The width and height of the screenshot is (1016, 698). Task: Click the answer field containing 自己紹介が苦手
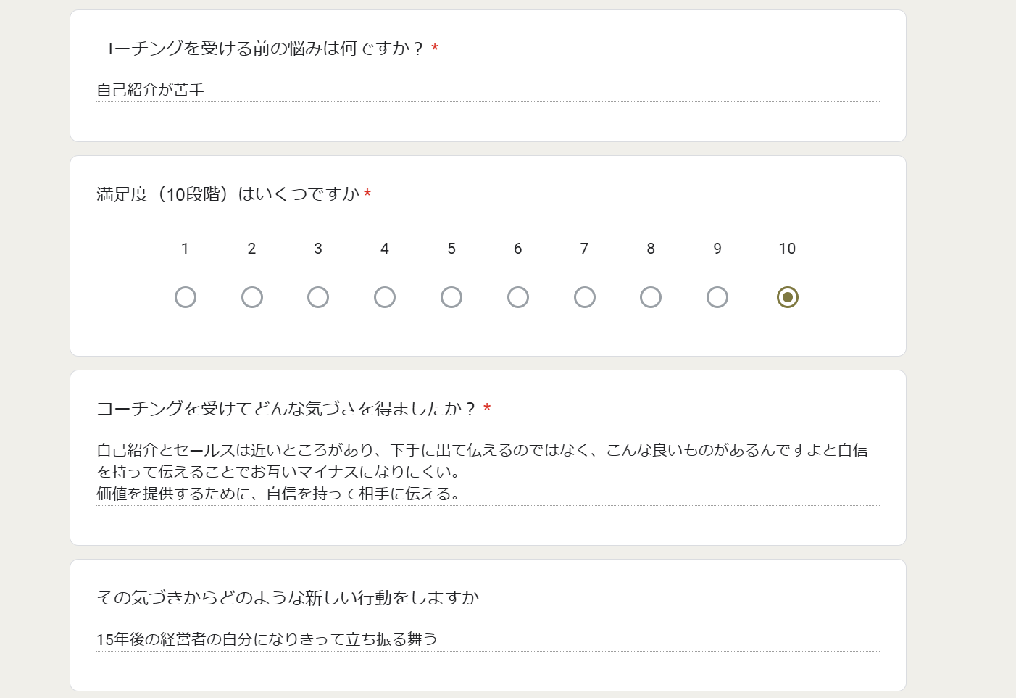[488, 90]
